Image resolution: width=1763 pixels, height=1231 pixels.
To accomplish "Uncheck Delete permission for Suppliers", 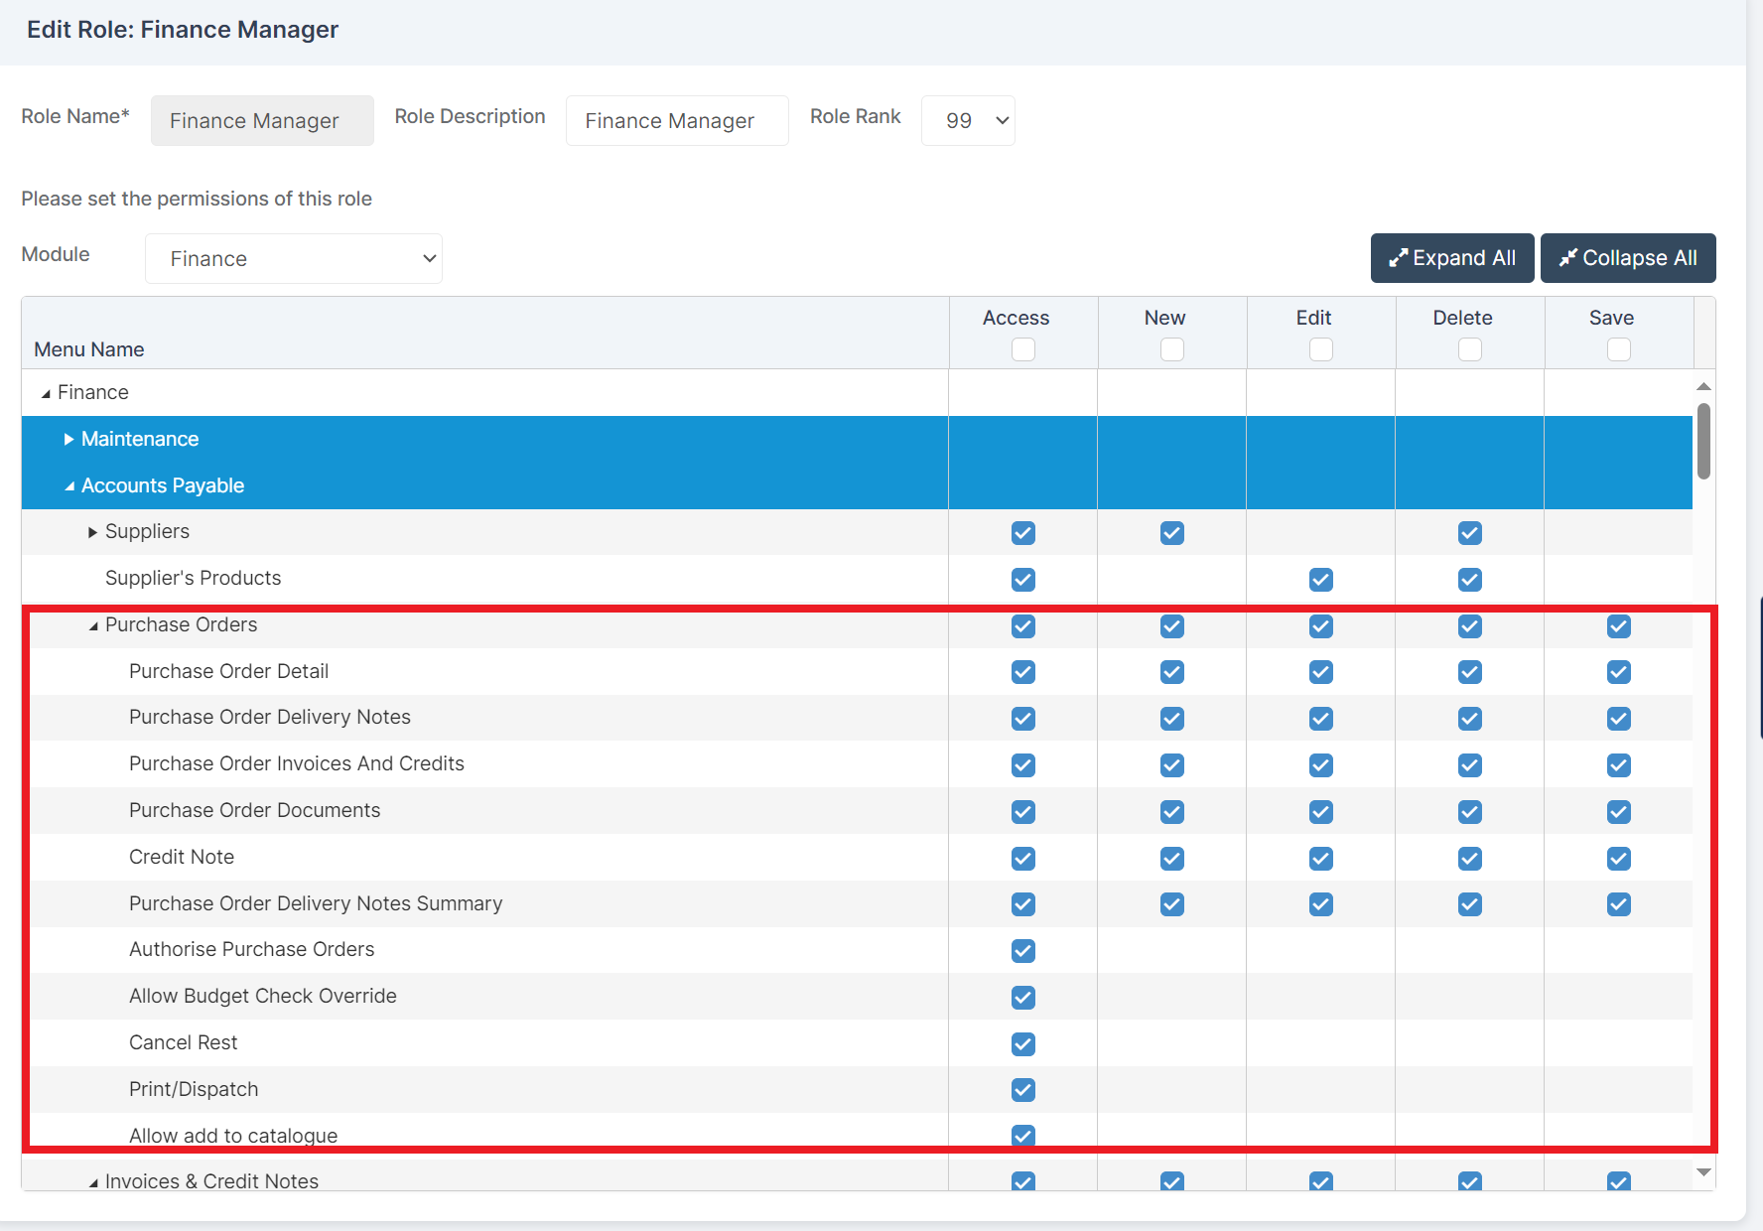I will click(1469, 533).
